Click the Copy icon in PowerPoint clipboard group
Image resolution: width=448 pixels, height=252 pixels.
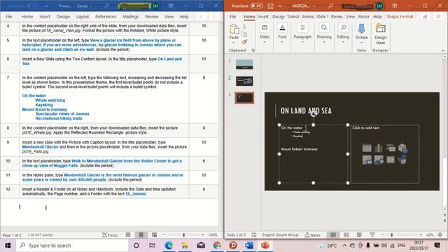[244, 34]
